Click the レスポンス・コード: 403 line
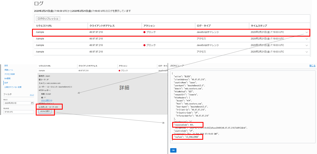This screenshot has height=154, width=317. (x=48, y=107)
